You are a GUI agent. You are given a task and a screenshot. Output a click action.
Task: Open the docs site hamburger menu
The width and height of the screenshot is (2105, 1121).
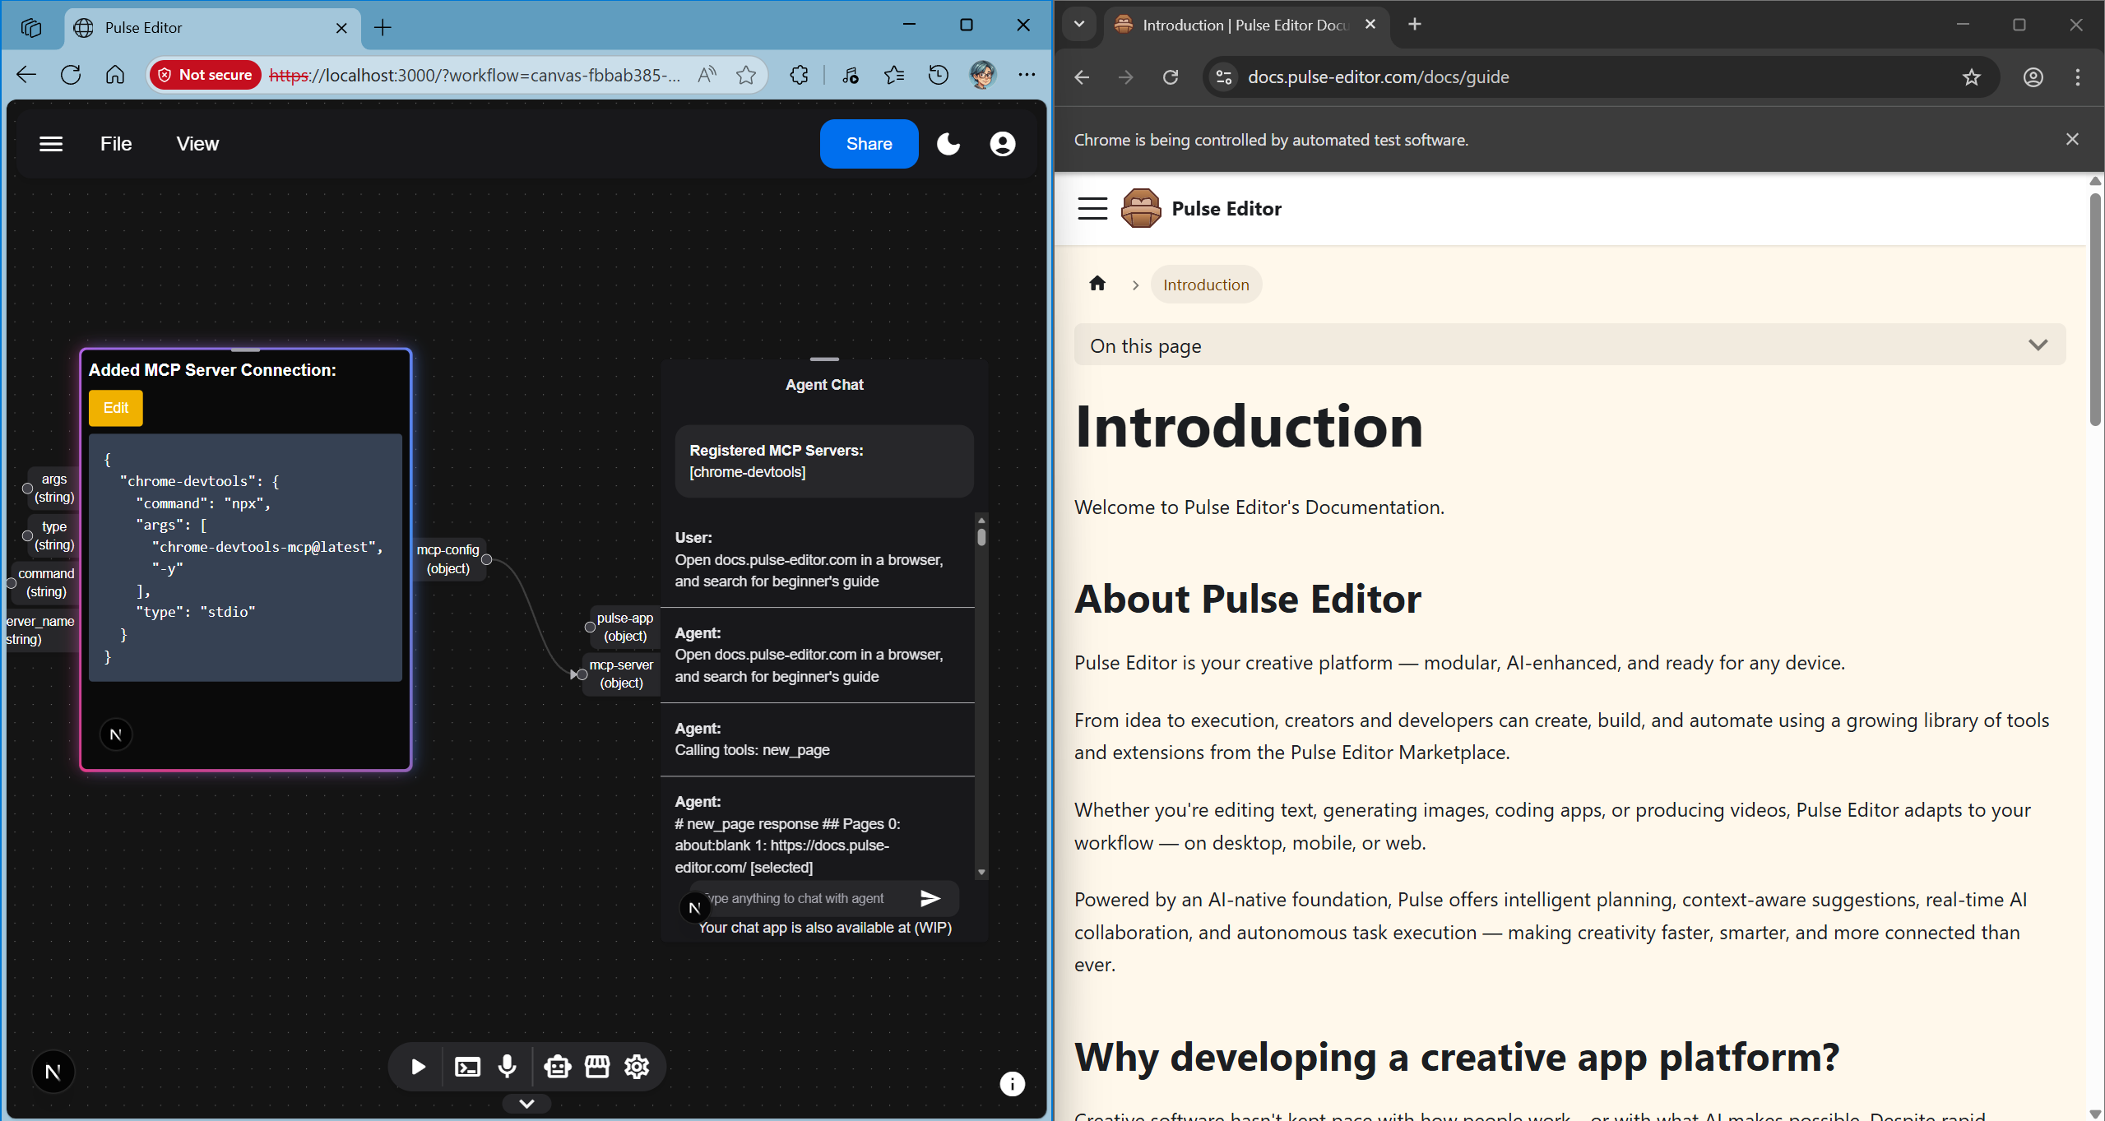[x=1091, y=208]
